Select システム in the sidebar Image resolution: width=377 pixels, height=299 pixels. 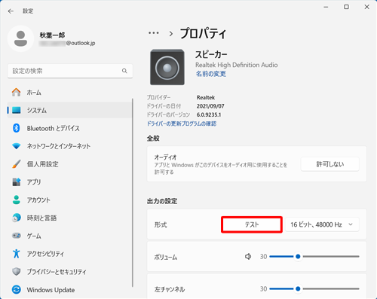(x=70, y=110)
